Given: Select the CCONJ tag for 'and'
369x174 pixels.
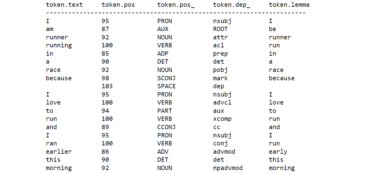Looking at the screenshot, I should click(x=167, y=127).
